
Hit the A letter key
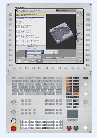click(20, 87)
